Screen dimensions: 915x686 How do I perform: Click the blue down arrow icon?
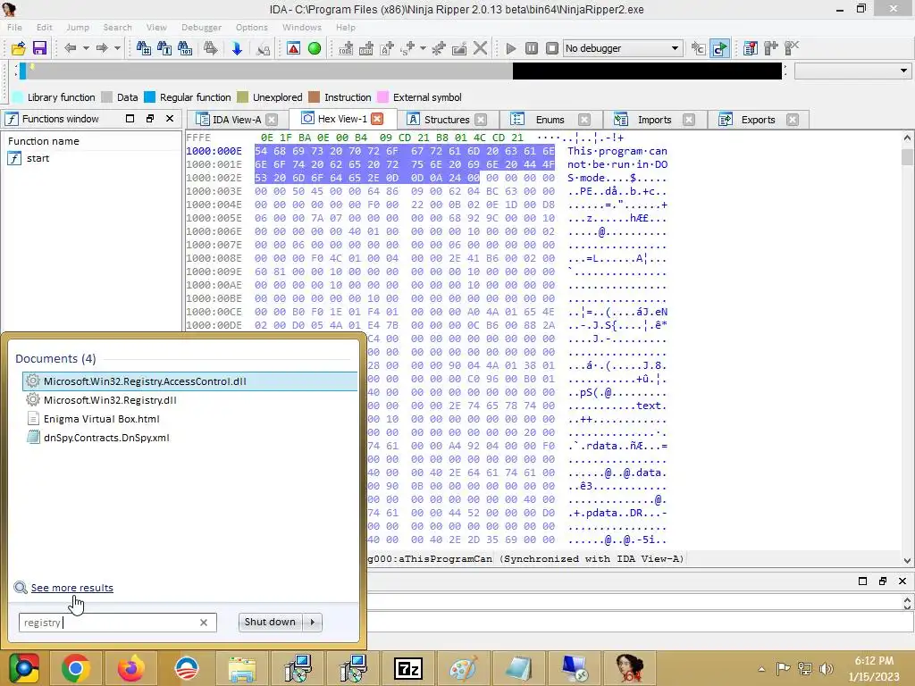(x=236, y=48)
